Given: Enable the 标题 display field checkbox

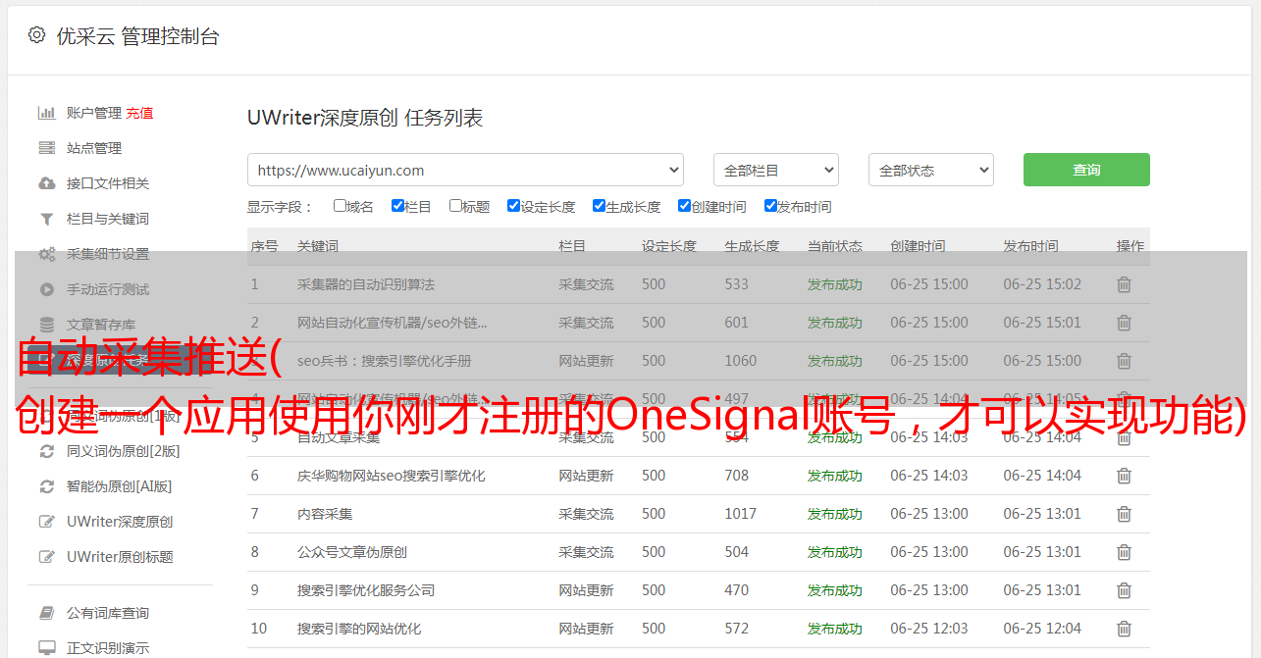Looking at the screenshot, I should [455, 206].
